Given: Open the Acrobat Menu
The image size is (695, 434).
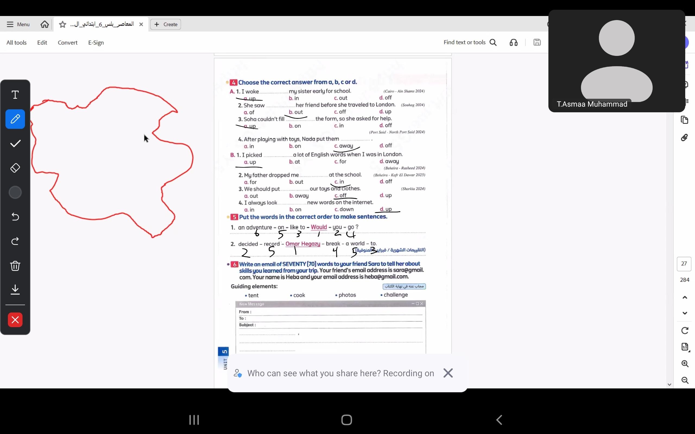Looking at the screenshot, I should coord(18,24).
